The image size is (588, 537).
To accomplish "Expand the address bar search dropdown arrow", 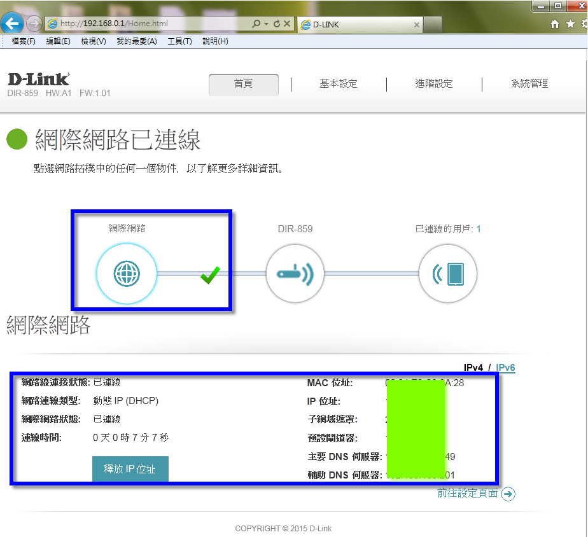I will pyautogui.click(x=265, y=24).
